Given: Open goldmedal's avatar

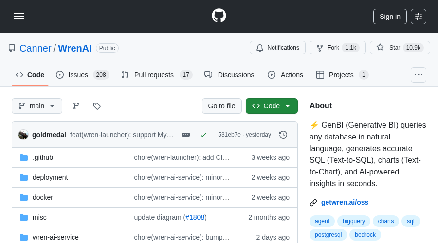Looking at the screenshot, I should pos(23,135).
